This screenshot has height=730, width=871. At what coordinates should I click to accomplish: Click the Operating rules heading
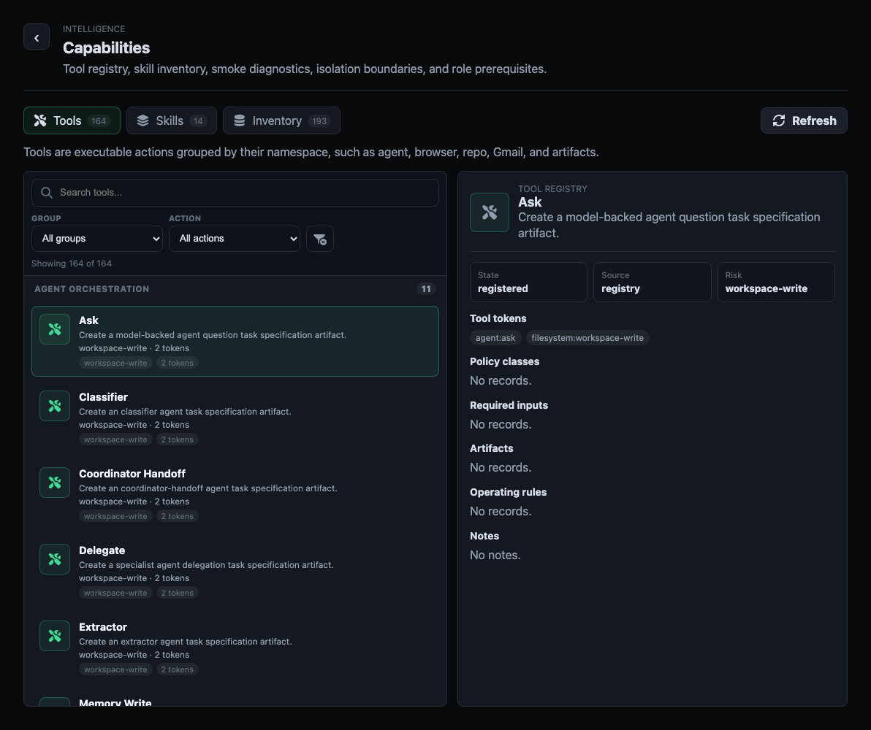click(509, 492)
